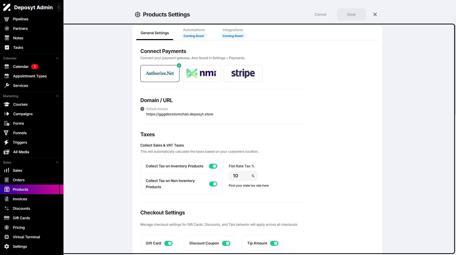Close the Products Settings panel
This screenshot has height=255, width=456.
coord(375,14)
